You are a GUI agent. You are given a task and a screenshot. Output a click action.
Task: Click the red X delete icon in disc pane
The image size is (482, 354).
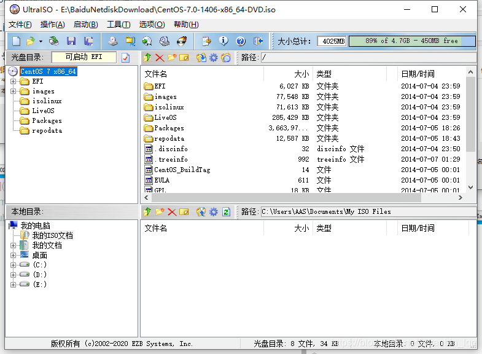pyautogui.click(x=160, y=58)
